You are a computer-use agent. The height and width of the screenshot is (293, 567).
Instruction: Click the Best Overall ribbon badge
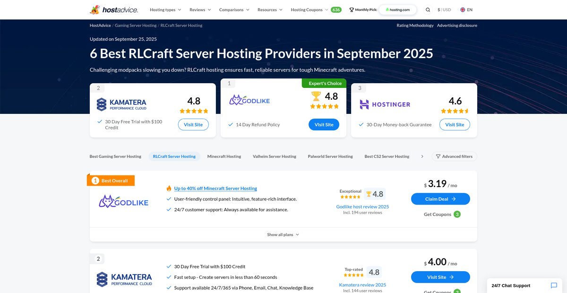click(111, 181)
